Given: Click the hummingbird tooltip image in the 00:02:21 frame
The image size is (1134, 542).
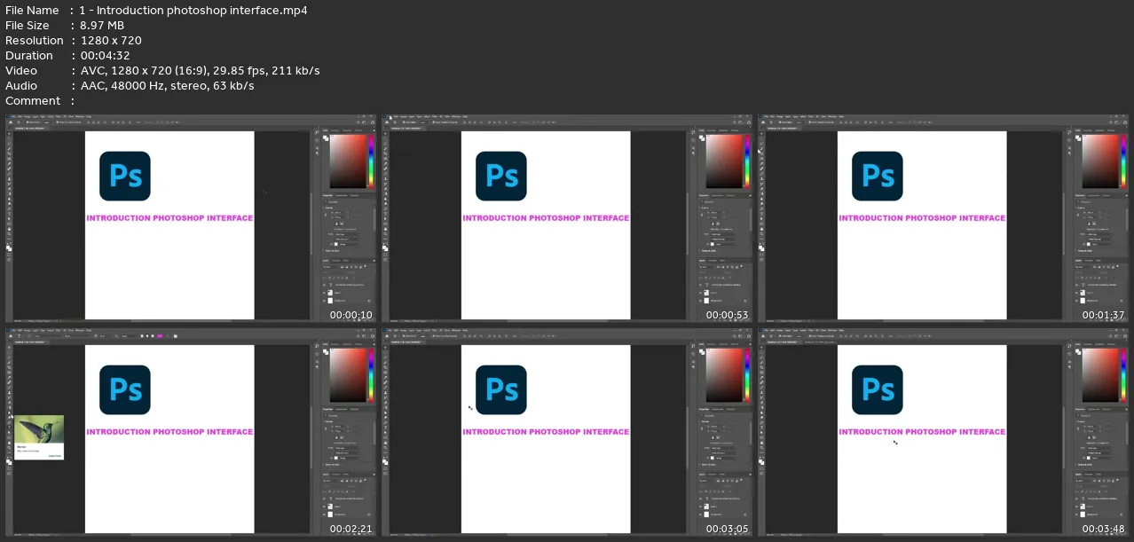Looking at the screenshot, I should [39, 428].
